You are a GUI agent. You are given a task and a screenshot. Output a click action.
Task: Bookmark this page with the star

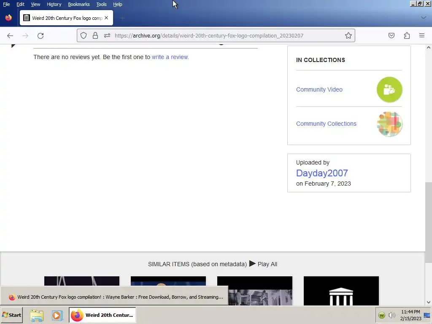pyautogui.click(x=348, y=35)
